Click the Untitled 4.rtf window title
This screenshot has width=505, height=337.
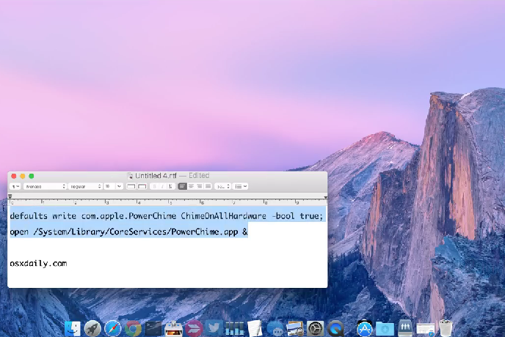156,176
